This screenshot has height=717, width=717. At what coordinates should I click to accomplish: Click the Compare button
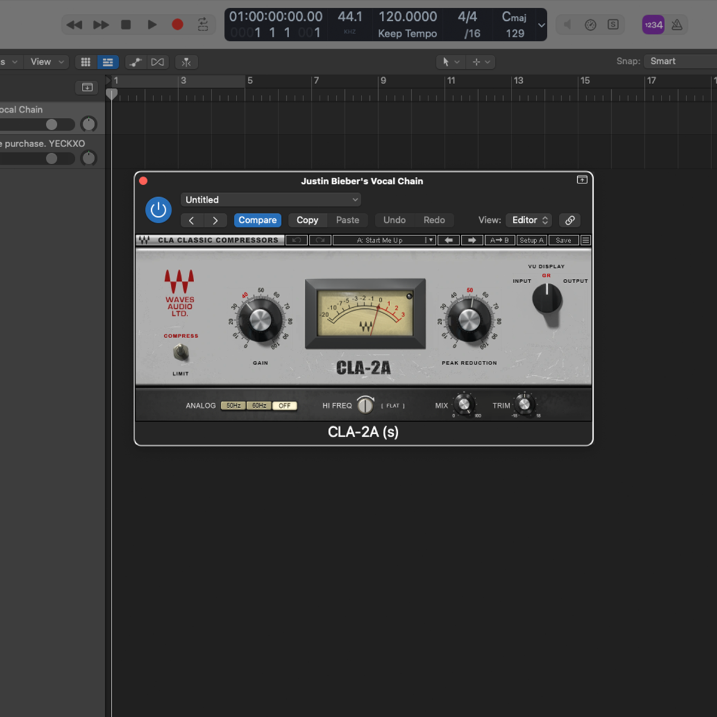click(x=258, y=220)
